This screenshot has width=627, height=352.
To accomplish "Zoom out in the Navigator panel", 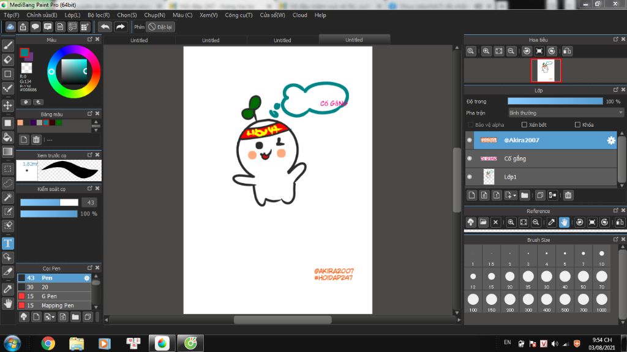I will click(511, 51).
